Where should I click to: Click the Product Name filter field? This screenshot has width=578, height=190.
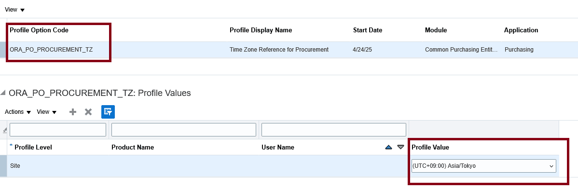[183, 130]
